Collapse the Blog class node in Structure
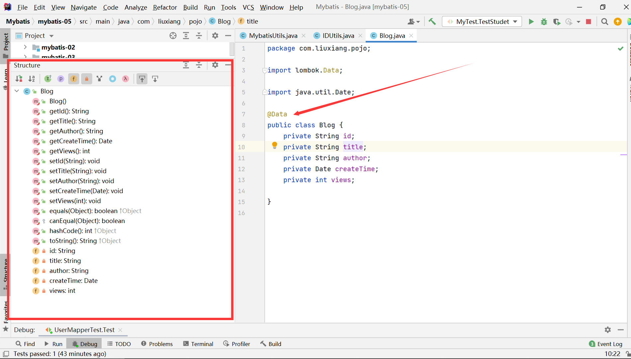This screenshot has height=359, width=631. click(17, 91)
